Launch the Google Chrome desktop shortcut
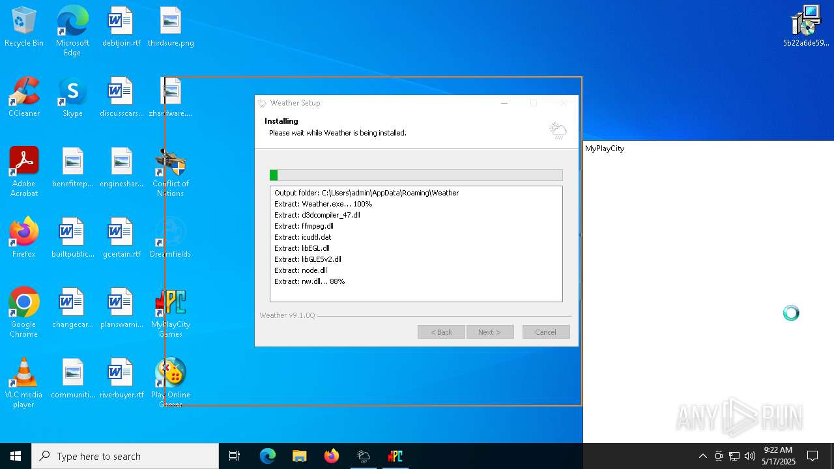Image resolution: width=834 pixels, height=469 pixels. pyautogui.click(x=24, y=313)
